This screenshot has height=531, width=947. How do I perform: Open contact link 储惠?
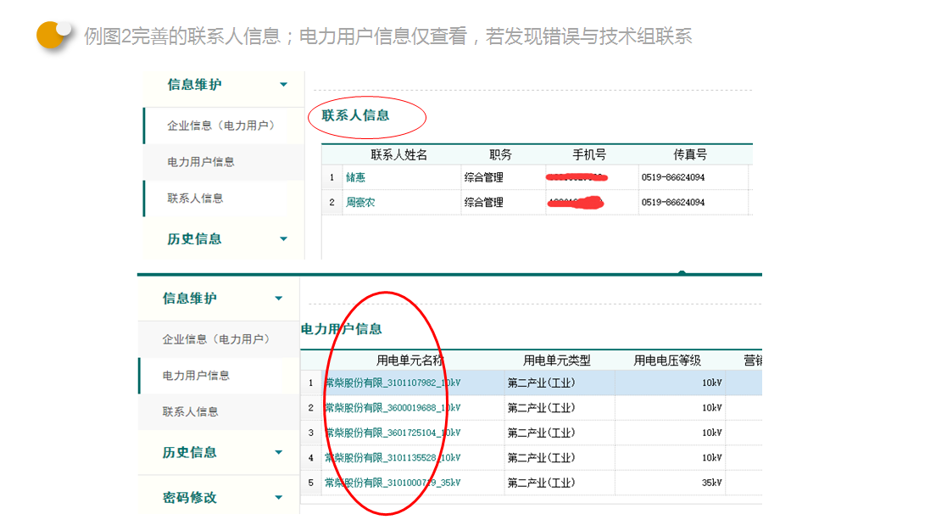[x=354, y=178]
